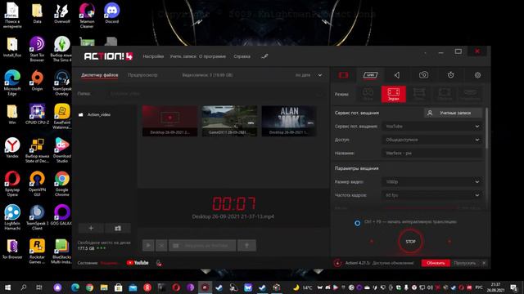Click the plus add folder button
Screen dimensions: 524x294
(x=91, y=229)
